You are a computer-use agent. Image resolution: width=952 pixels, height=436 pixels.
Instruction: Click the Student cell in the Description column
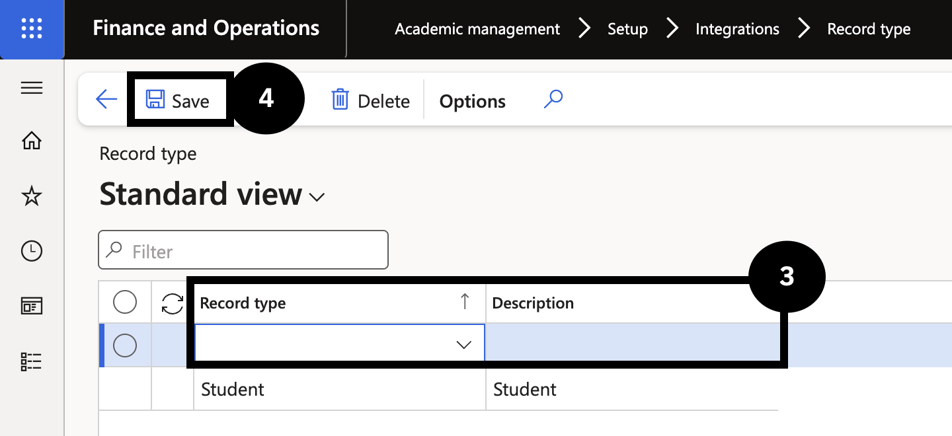(631, 389)
